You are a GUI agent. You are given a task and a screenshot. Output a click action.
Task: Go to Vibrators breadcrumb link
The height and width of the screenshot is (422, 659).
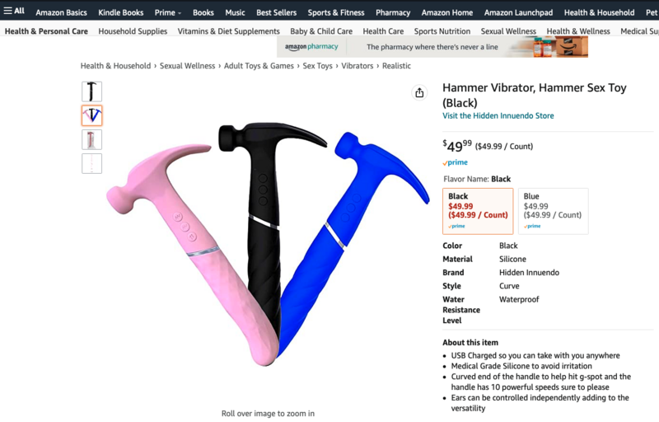point(357,66)
